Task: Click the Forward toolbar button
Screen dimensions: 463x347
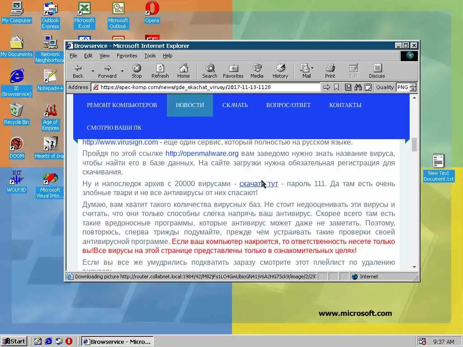Action: (107, 71)
